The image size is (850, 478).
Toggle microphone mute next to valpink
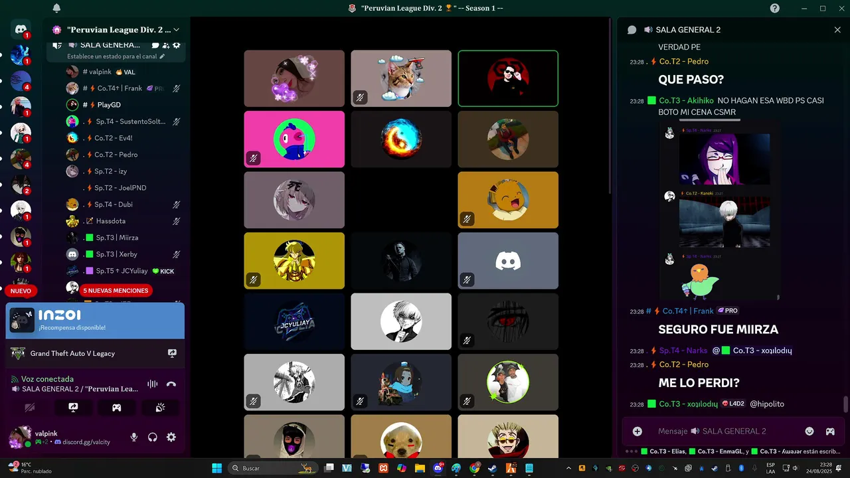click(x=134, y=437)
